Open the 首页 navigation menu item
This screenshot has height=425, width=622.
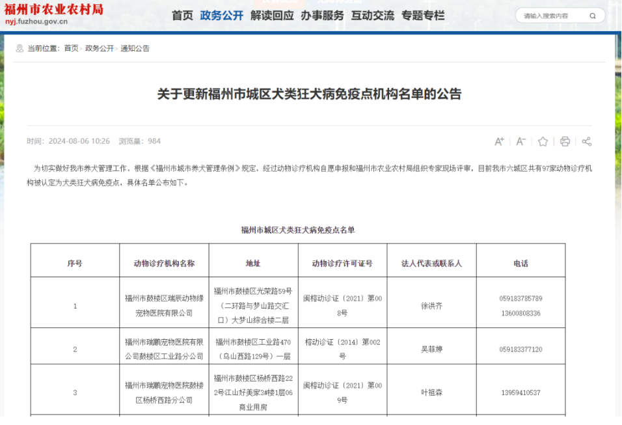[x=182, y=15]
